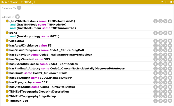This screenshot has width=174, height=106.
Task: Select the hasAgeAtIncidence property name
Action: click(24, 46)
